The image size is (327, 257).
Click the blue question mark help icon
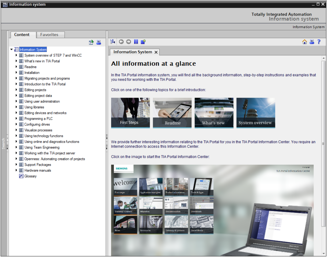coord(319,42)
